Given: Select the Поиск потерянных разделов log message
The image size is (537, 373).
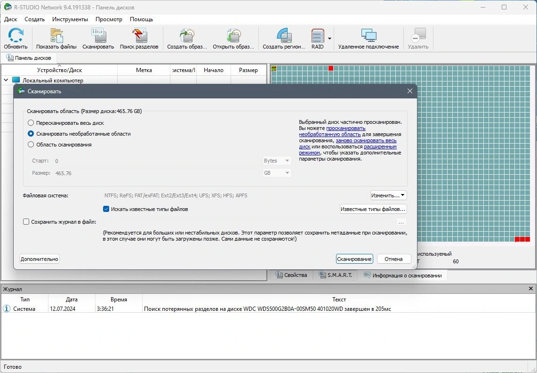Looking at the screenshot, I should click(x=267, y=308).
